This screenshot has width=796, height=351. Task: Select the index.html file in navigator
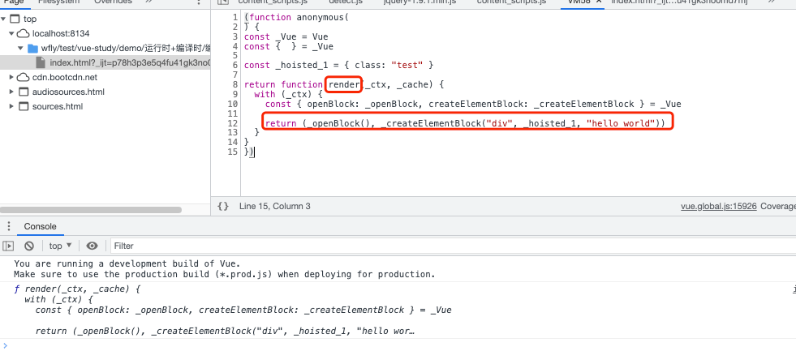pyautogui.click(x=105, y=63)
